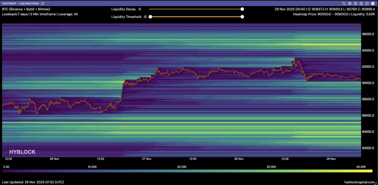Take a chart screenshot with camera icon
Viewport: 378px width, 185px height.
click(350, 3)
